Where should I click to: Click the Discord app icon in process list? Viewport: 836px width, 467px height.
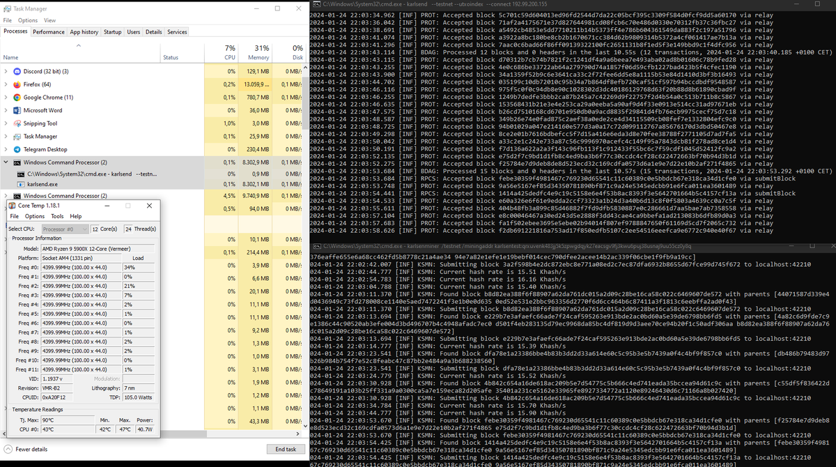point(17,71)
